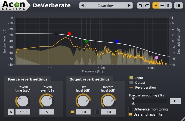Screen dimensions: 185x121
Task: Select the pink emphasis filter handle
Action: 157,58
